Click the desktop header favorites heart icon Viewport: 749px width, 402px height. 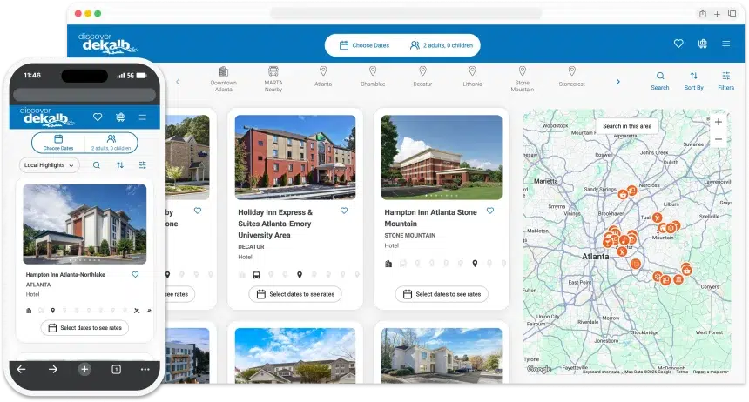click(678, 44)
